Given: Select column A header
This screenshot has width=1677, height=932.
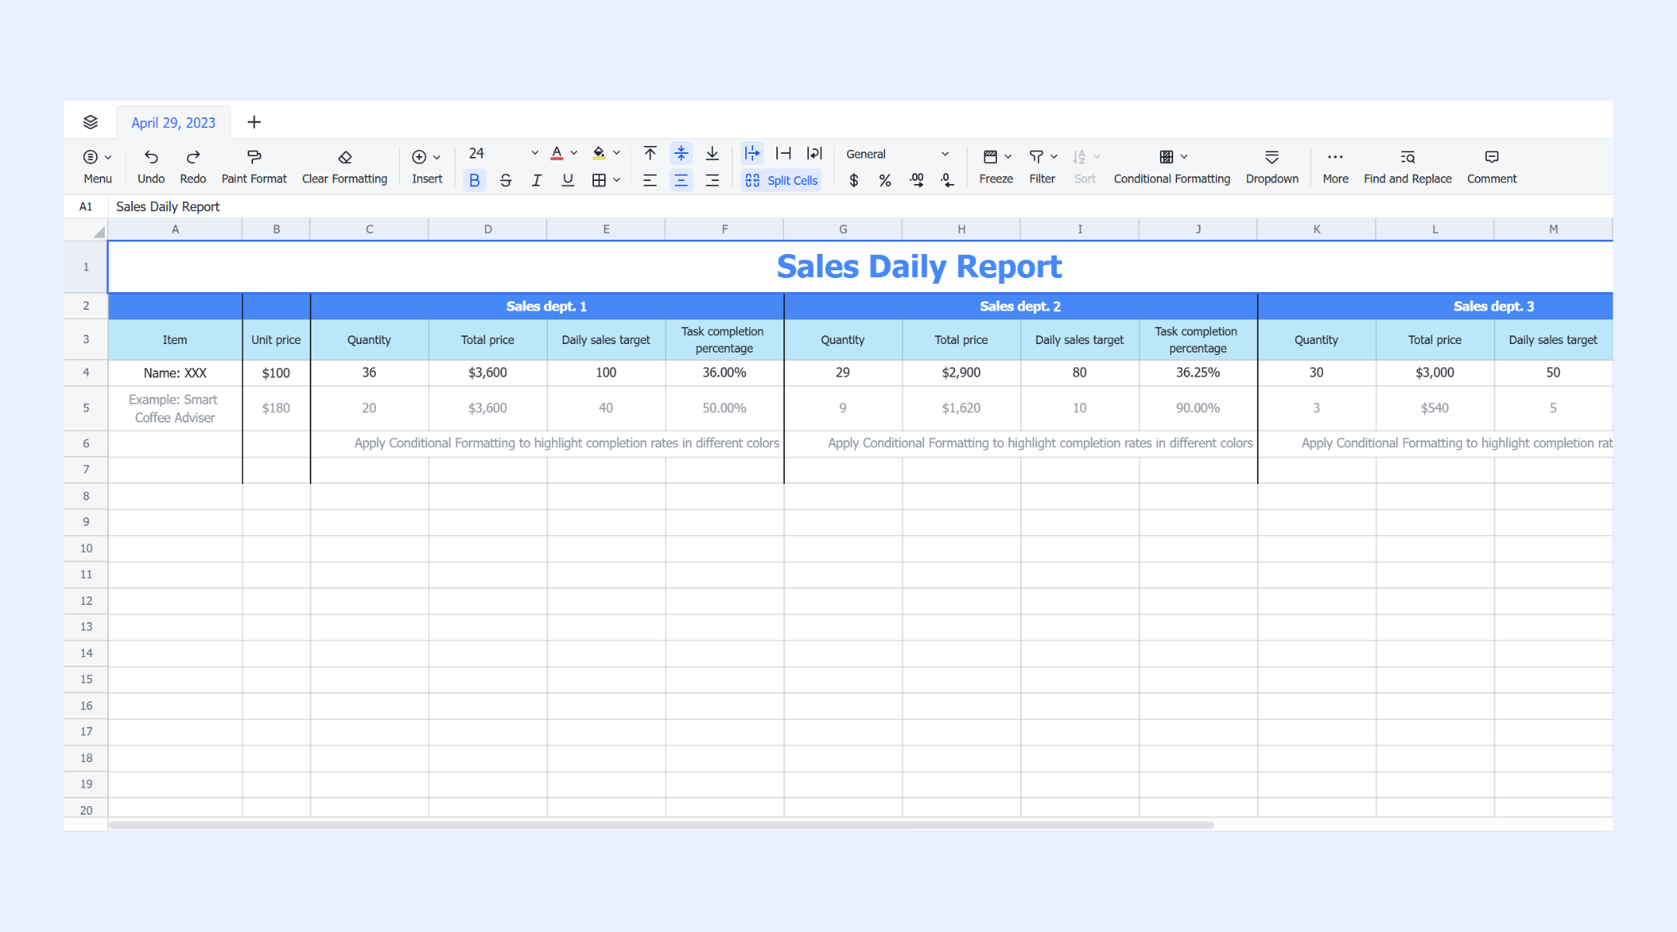Looking at the screenshot, I should click(175, 229).
